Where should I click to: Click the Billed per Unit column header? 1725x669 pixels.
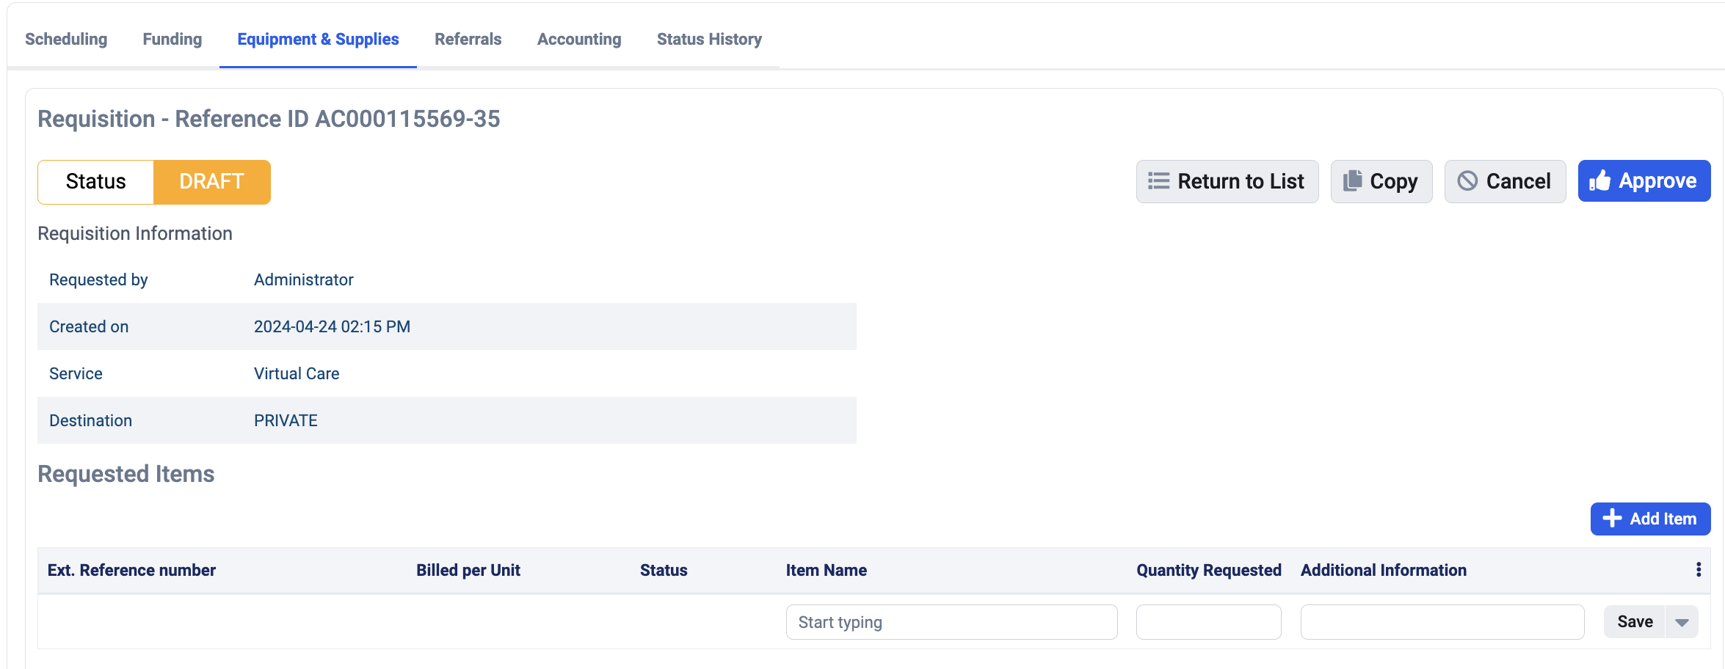click(x=468, y=570)
